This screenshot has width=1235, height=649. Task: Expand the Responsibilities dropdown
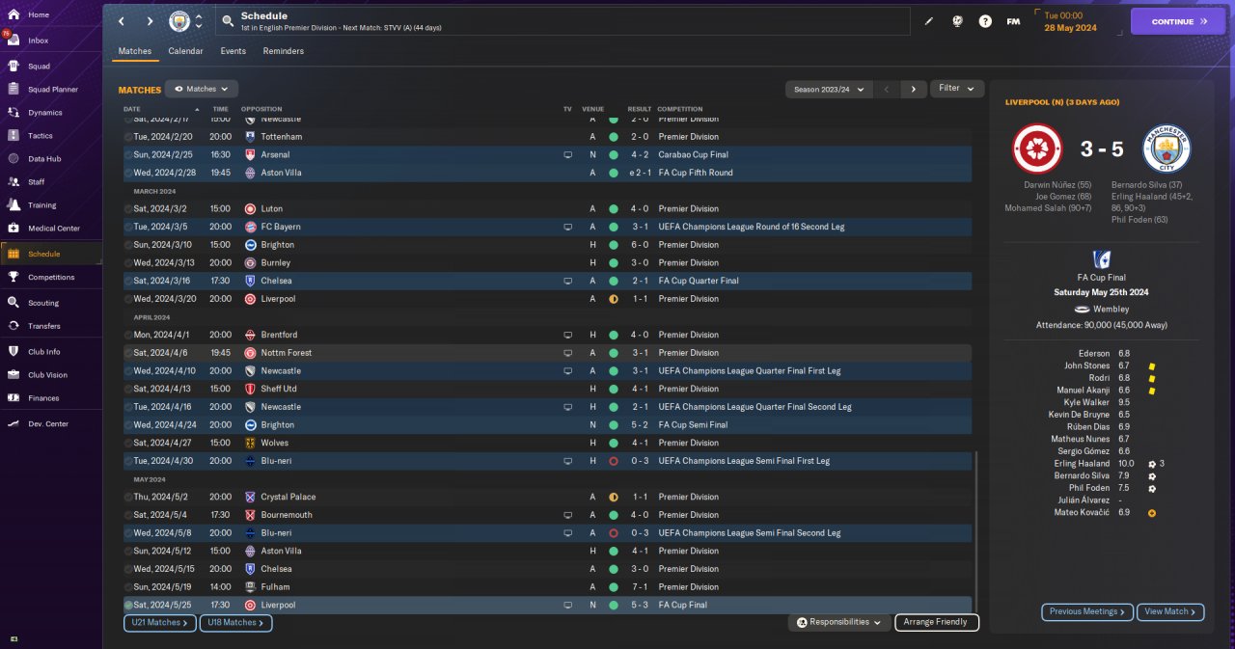[838, 622]
